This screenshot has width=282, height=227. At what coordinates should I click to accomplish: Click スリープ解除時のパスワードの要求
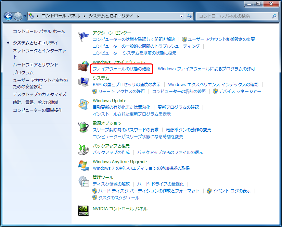tap(126, 130)
